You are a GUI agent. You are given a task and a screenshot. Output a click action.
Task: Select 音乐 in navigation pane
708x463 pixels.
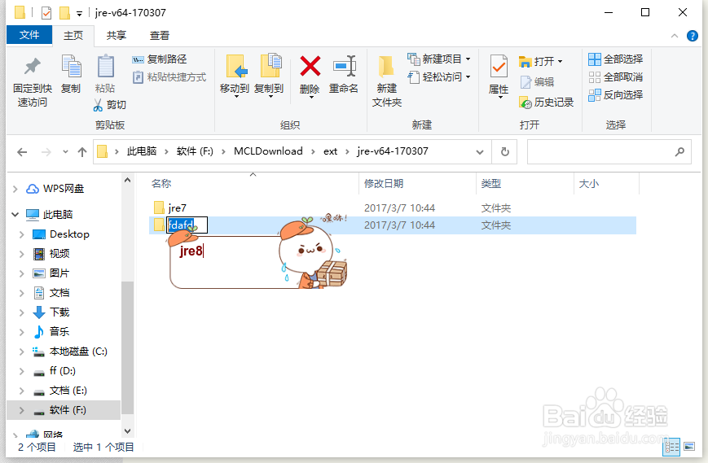(59, 332)
